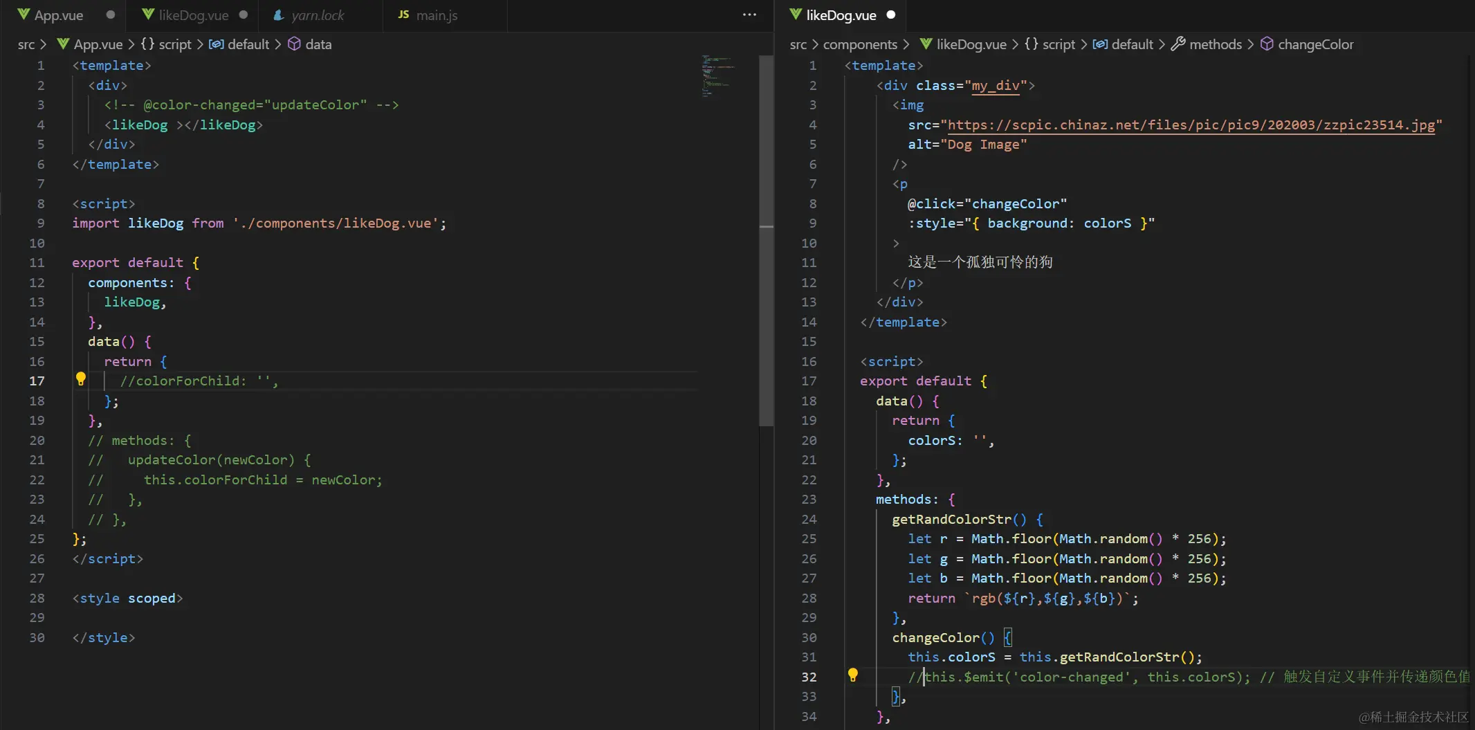The width and height of the screenshot is (1475, 730).
Task: Click the getRandColorStr() method definition
Action: click(967, 520)
